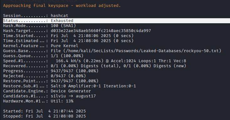Click the Hardware.Mon Util 13% line
The image size is (230, 120).
38,101
